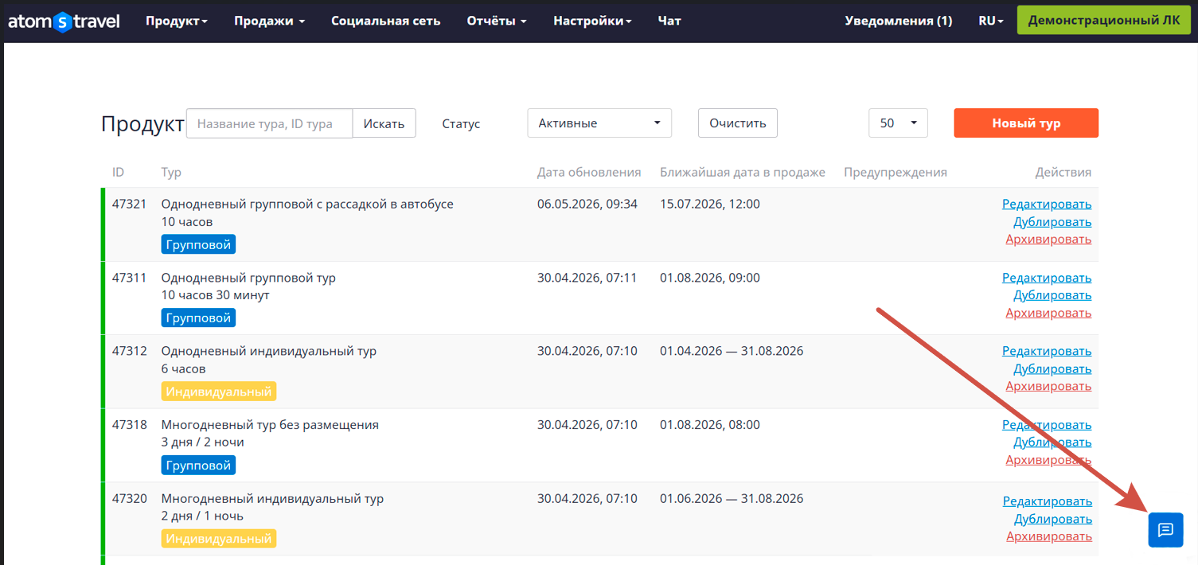Click Дублировать for tour 47311

(x=1052, y=295)
